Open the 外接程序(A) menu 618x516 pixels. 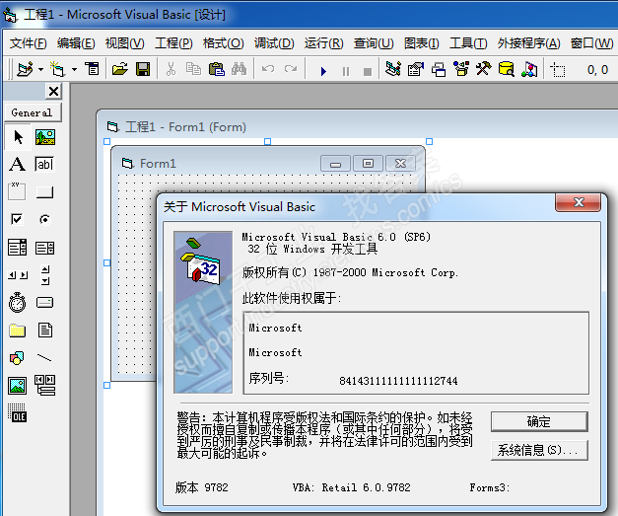[x=528, y=43]
